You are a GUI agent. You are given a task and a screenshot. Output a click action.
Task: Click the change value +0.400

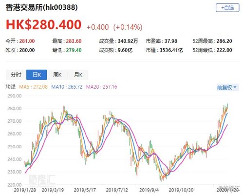(97, 27)
